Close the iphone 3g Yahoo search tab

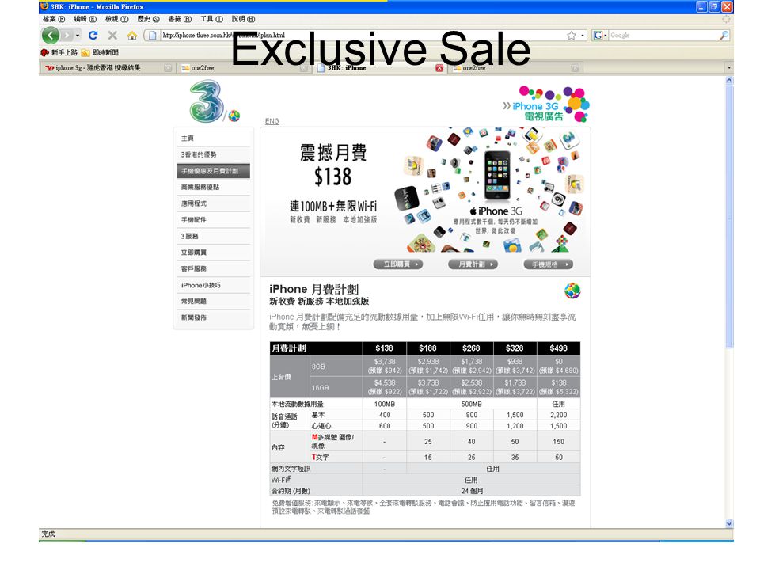pos(168,68)
